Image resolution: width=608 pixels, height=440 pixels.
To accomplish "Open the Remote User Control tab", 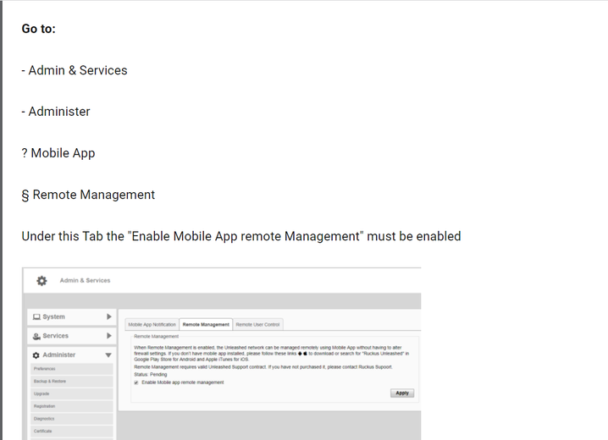I will click(x=257, y=324).
